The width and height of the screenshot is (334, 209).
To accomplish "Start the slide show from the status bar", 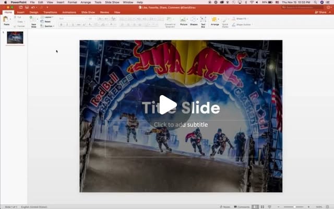I will click(269, 207).
